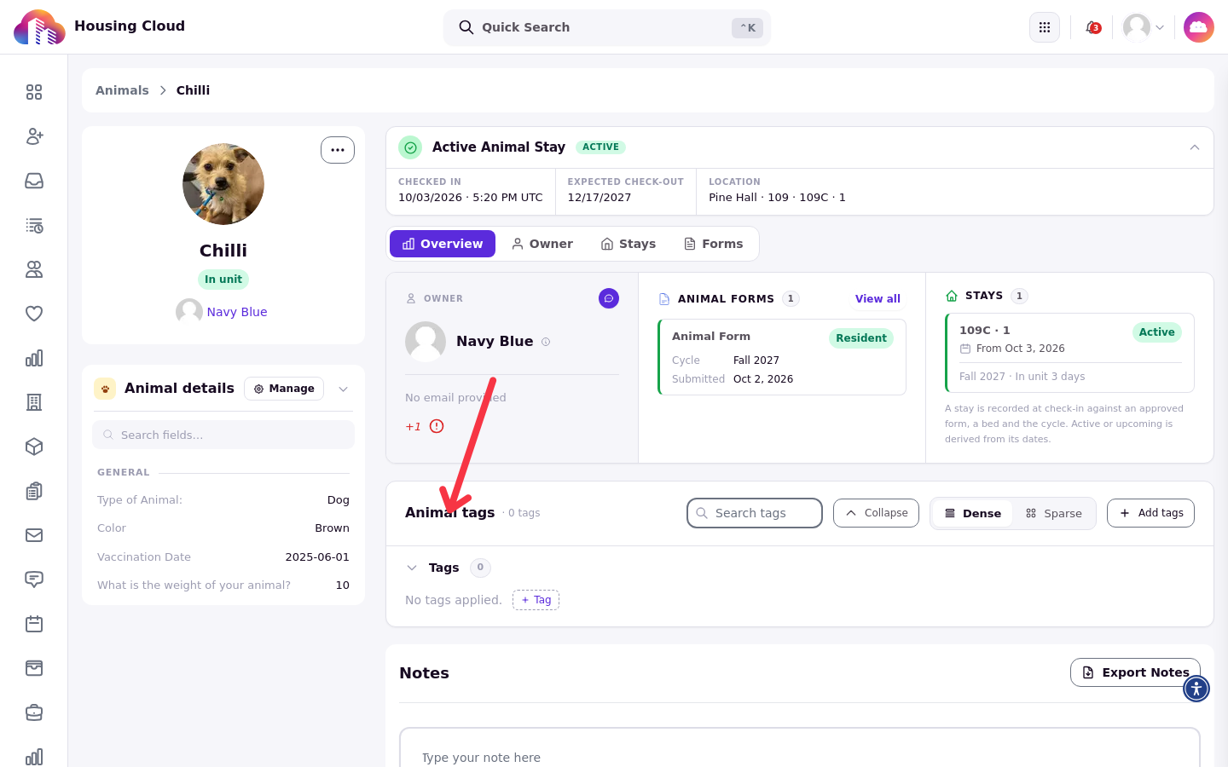Open the Quick Search bar
Viewport: 1228px width, 767px height.
(x=607, y=27)
